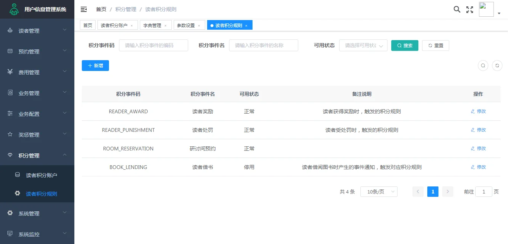This screenshot has width=508, height=244.
Task: Expand the 预约管理 menu
Action: (x=37, y=51)
